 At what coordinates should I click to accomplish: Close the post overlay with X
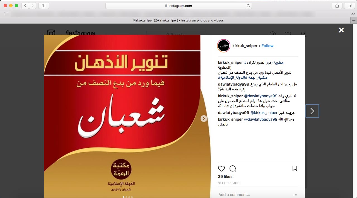pyautogui.click(x=341, y=30)
